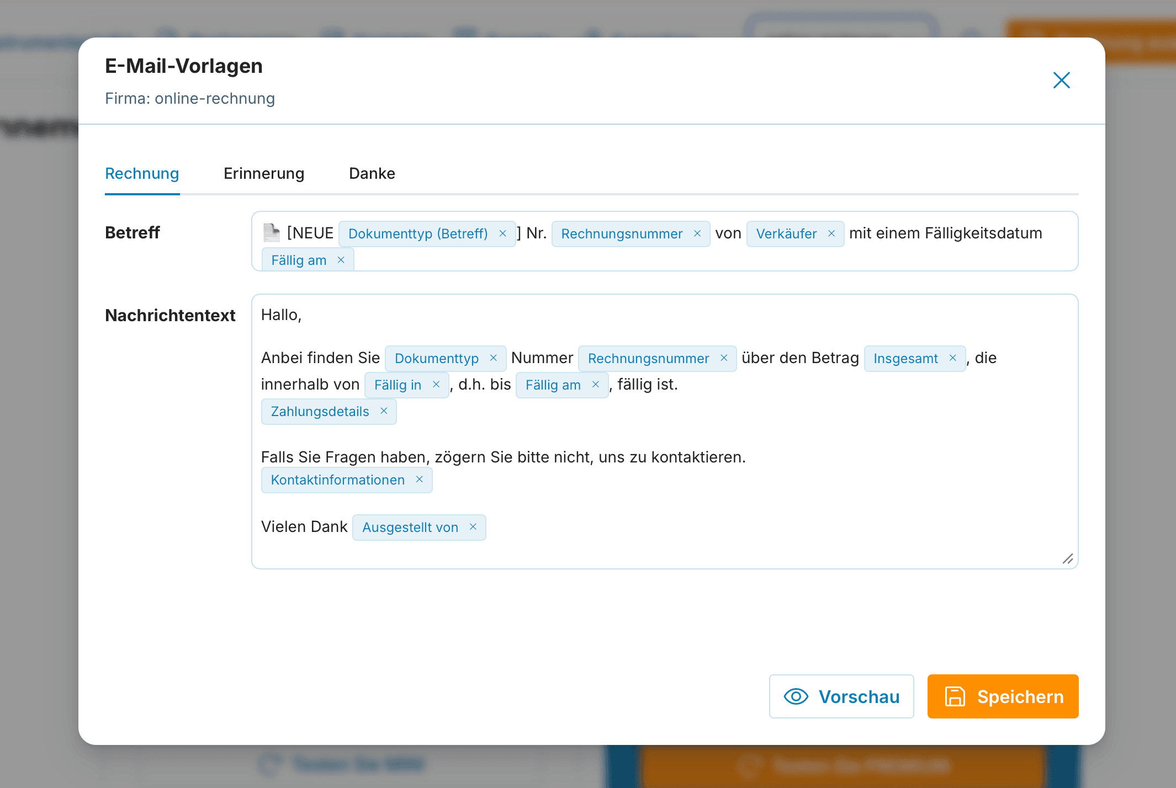
Task: Remove Fällig am tag in message body
Action: (596, 385)
